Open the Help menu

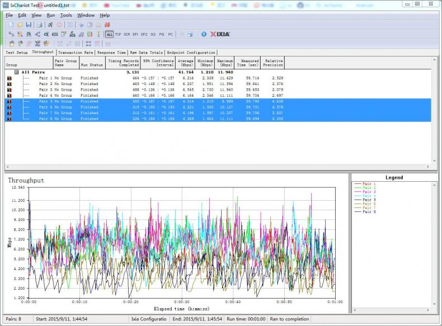105,15
